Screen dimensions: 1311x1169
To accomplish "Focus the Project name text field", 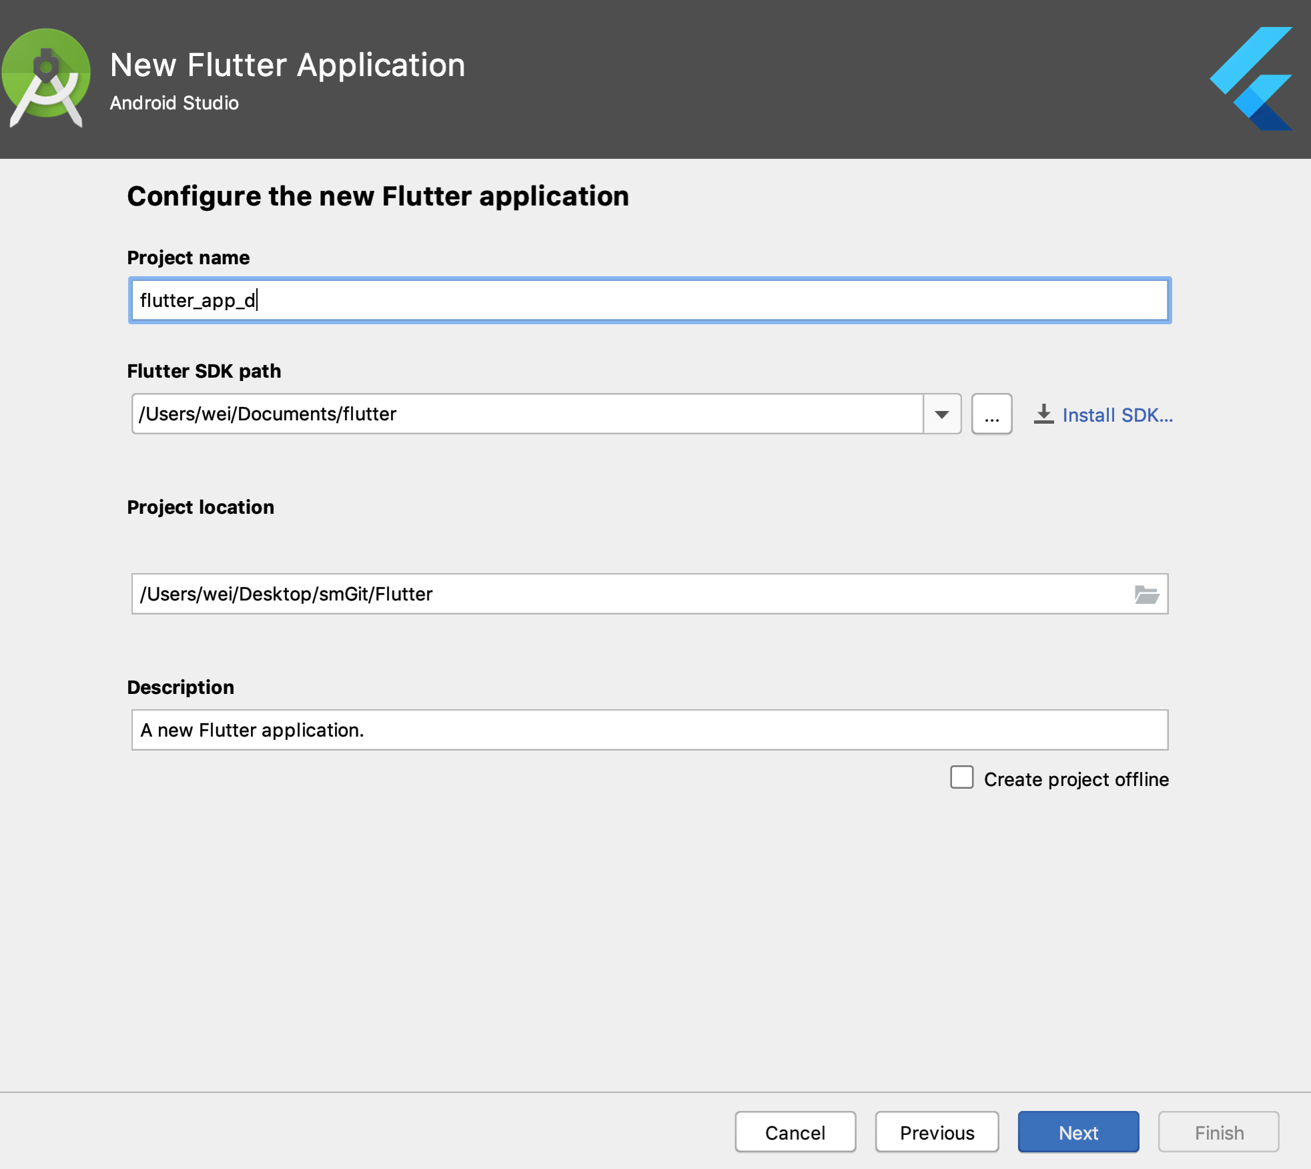I will click(648, 300).
